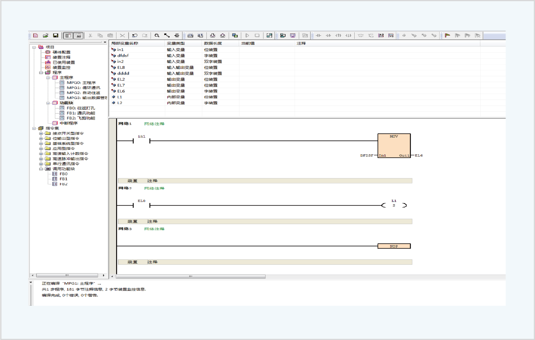
Task: Collapse the 主程序 tree node
Action: 48,77
